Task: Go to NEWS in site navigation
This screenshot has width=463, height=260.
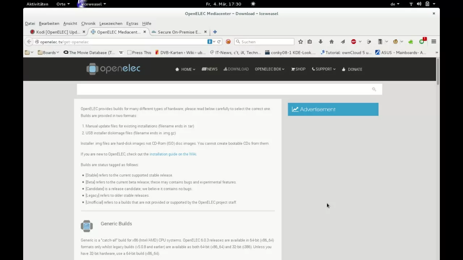Action: point(209,69)
